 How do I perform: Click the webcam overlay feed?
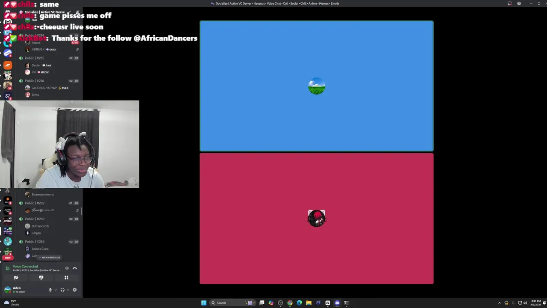point(70,144)
